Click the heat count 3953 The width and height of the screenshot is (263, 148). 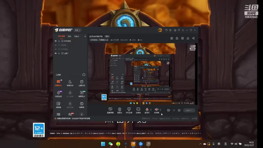tap(133, 40)
